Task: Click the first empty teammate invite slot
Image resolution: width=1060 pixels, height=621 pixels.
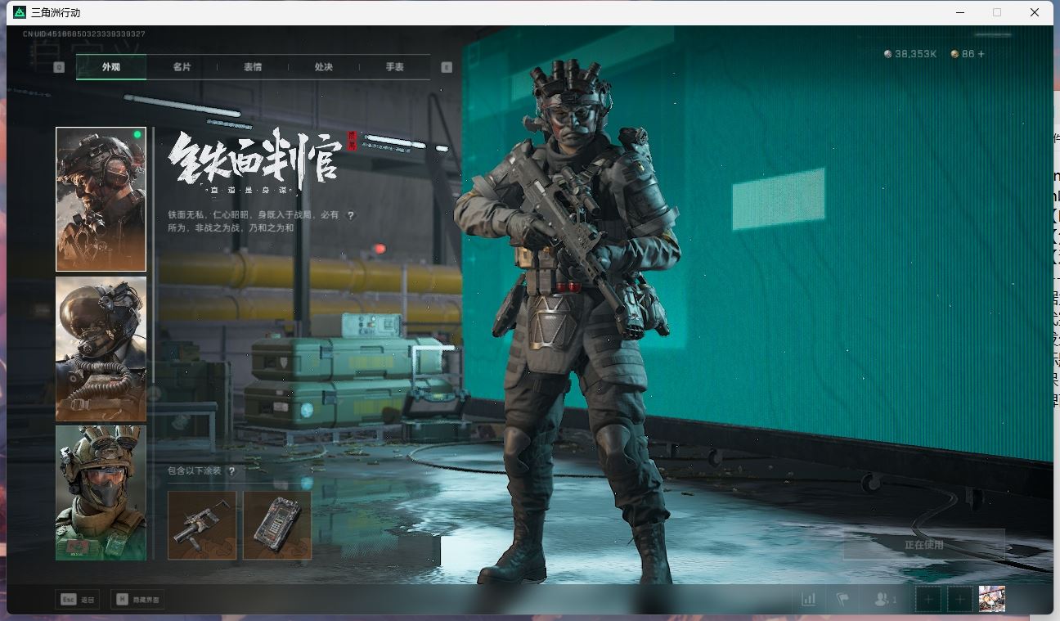Action: [927, 599]
